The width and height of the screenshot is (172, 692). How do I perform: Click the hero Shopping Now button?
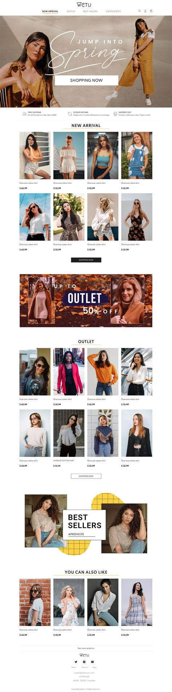coord(86,80)
